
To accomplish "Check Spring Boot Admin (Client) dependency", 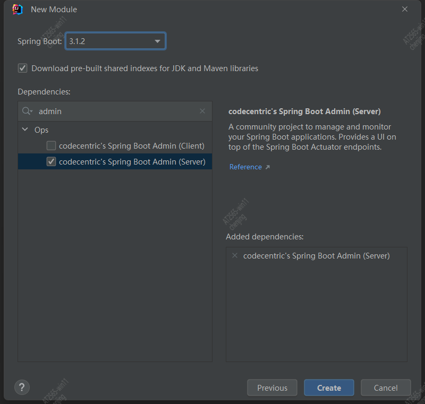I will [x=51, y=145].
